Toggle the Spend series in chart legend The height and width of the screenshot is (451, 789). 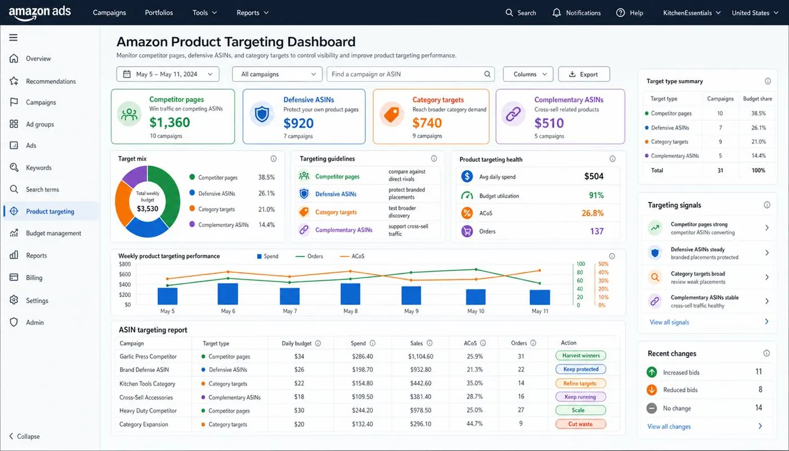coord(267,256)
